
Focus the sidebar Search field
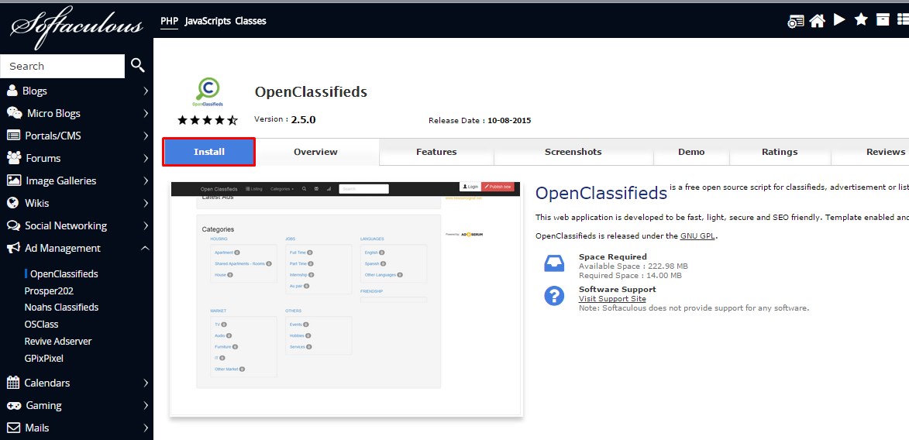pos(63,66)
